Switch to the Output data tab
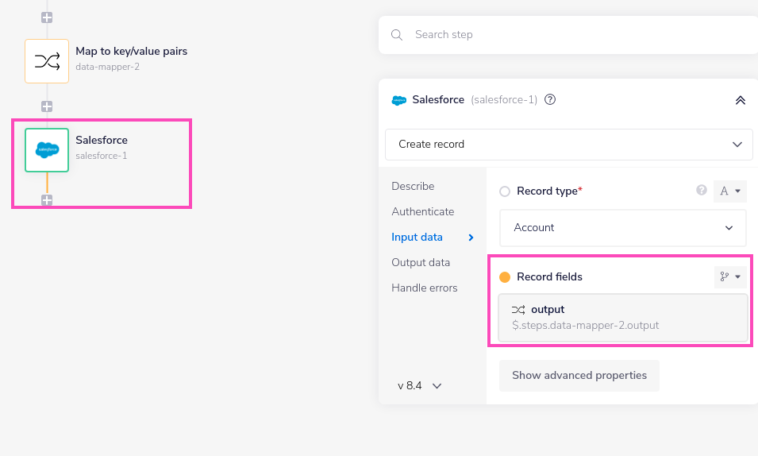 420,262
